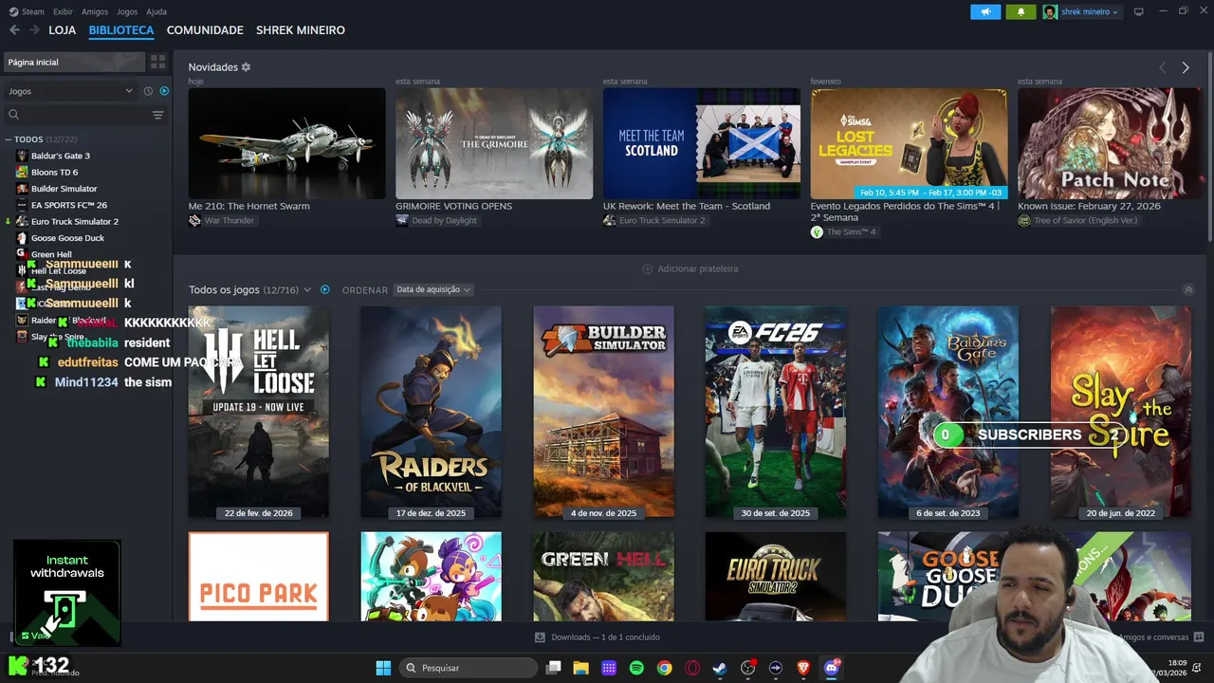
Task: Open the Ajuda menu
Action: point(156,11)
